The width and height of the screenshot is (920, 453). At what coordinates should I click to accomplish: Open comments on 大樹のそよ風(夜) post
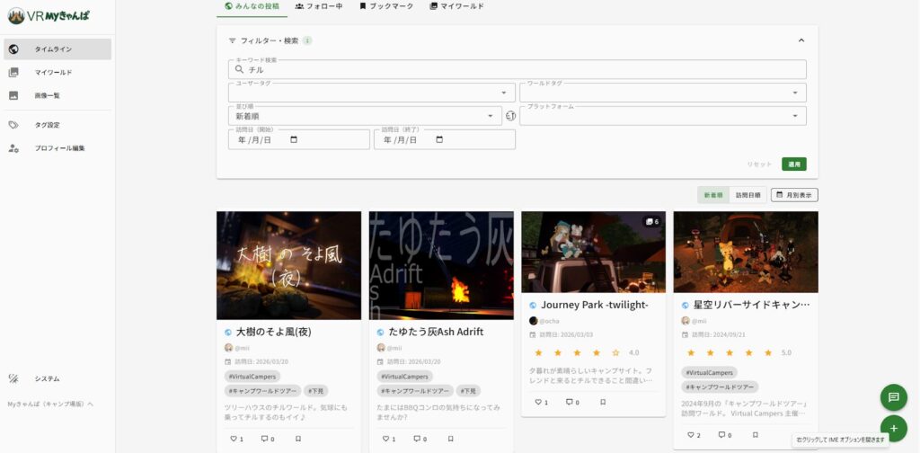(x=266, y=439)
